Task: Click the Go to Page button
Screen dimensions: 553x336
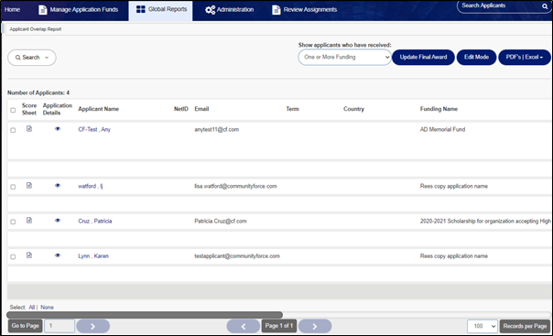Action: click(x=26, y=326)
